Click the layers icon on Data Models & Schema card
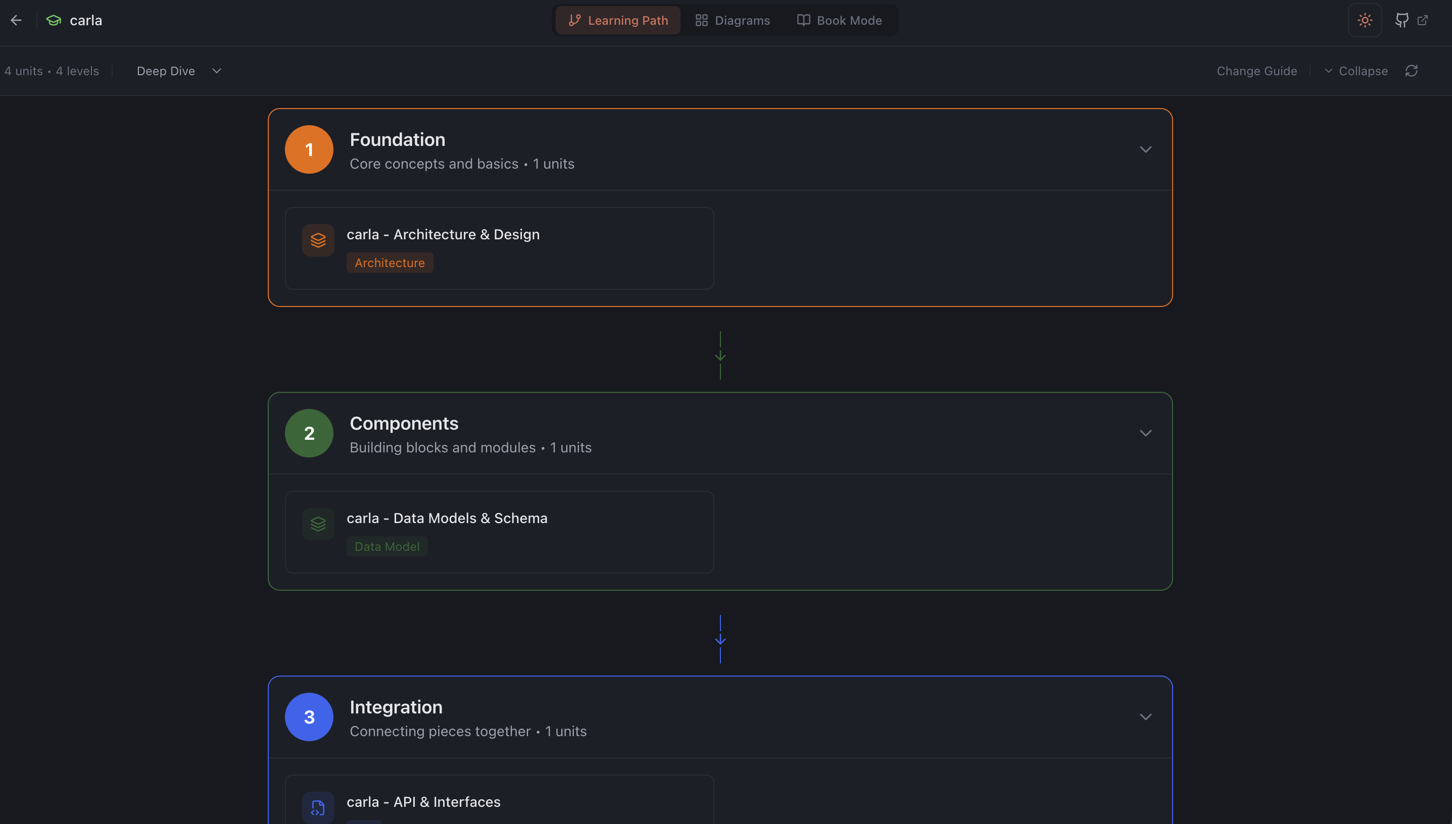The width and height of the screenshot is (1452, 824). coord(318,524)
